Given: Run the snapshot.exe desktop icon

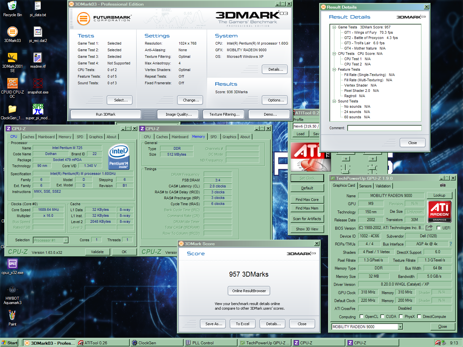Looking at the screenshot, I should click(x=38, y=83).
